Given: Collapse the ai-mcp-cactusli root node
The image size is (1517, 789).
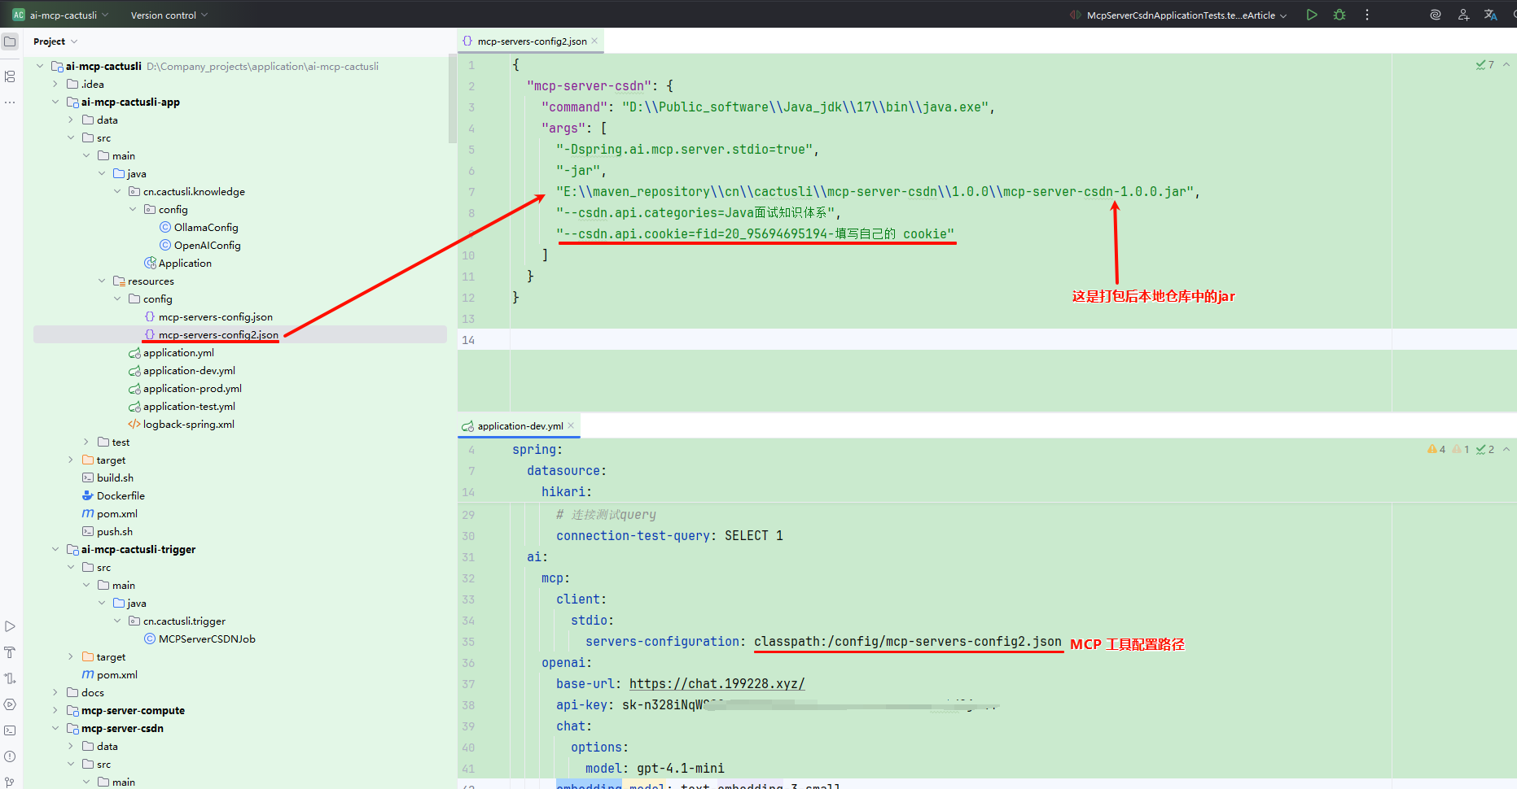Looking at the screenshot, I should [x=40, y=67].
